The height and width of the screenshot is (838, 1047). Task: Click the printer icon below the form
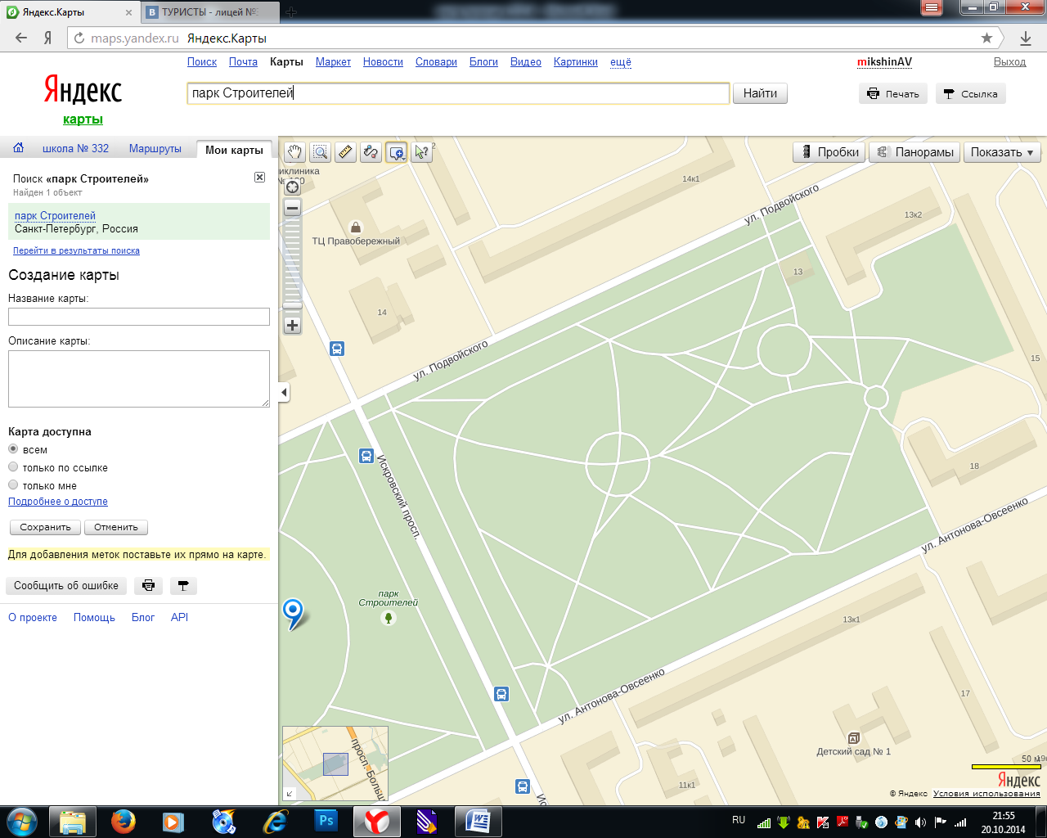(x=148, y=586)
